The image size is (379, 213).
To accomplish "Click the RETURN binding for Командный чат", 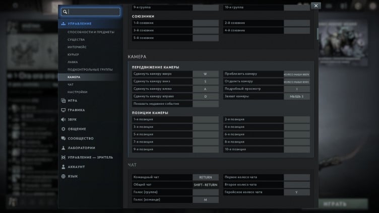I will (x=206, y=177).
